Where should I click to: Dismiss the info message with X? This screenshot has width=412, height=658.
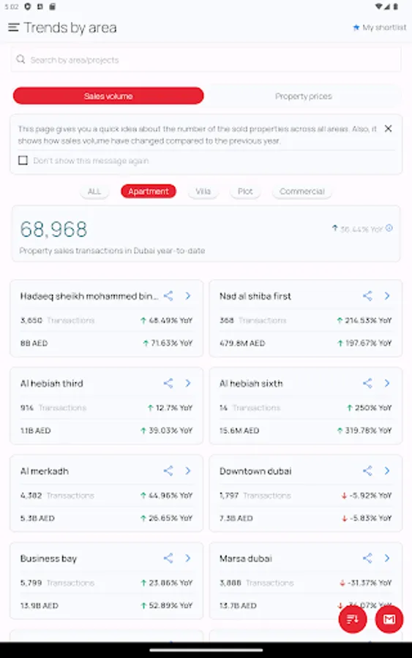click(x=389, y=129)
